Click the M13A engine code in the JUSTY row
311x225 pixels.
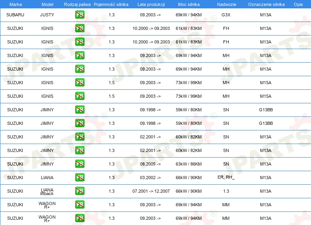266,15
